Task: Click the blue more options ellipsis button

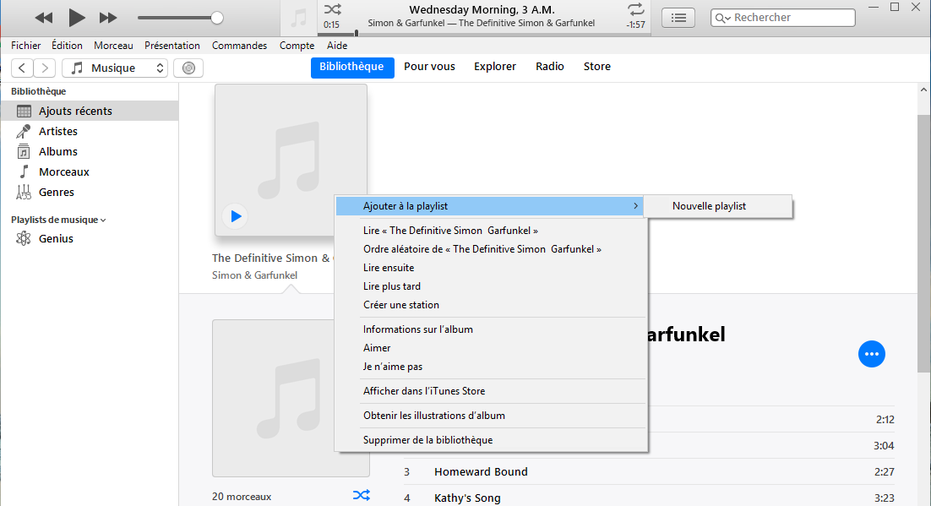Action: [872, 354]
